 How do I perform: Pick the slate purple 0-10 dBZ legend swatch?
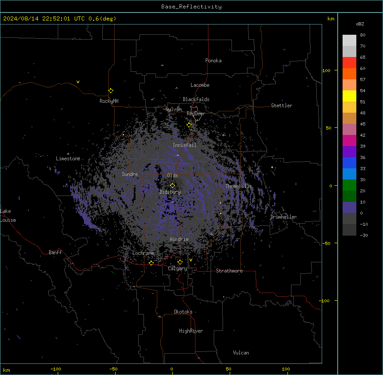click(x=349, y=208)
